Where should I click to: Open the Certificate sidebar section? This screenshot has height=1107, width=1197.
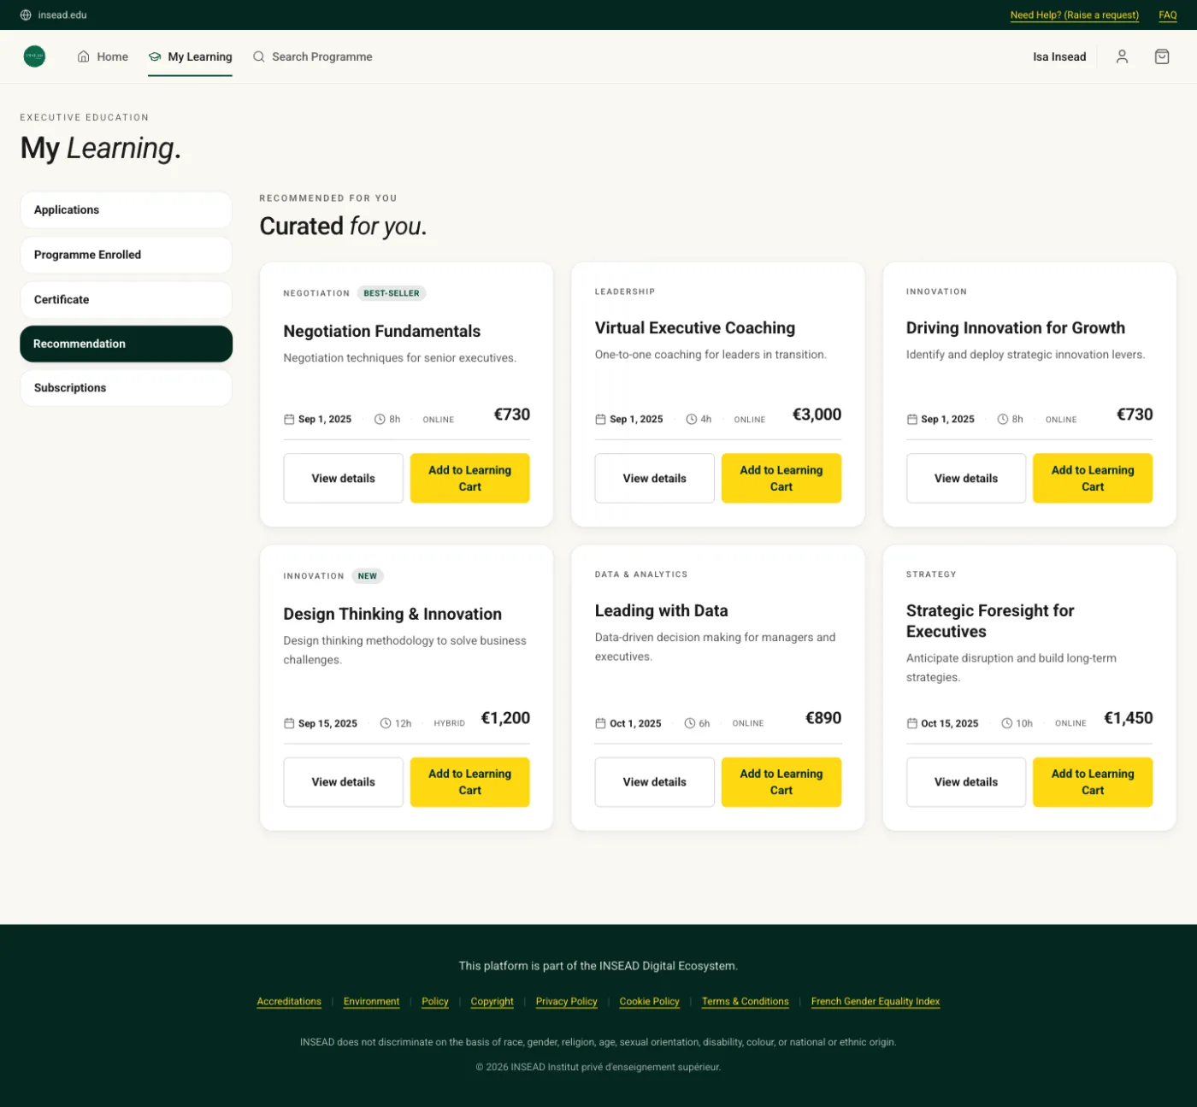127,299
